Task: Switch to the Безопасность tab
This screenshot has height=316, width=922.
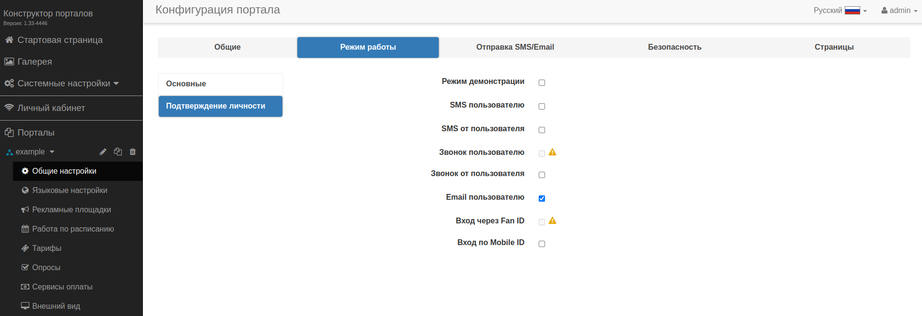Action: pyautogui.click(x=674, y=47)
